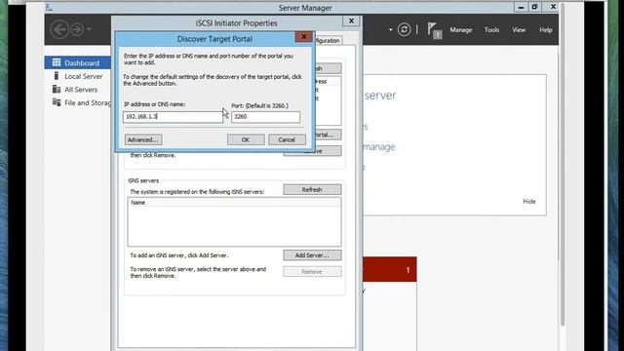Click the iSNS servers Name list box

pyautogui.click(x=234, y=222)
